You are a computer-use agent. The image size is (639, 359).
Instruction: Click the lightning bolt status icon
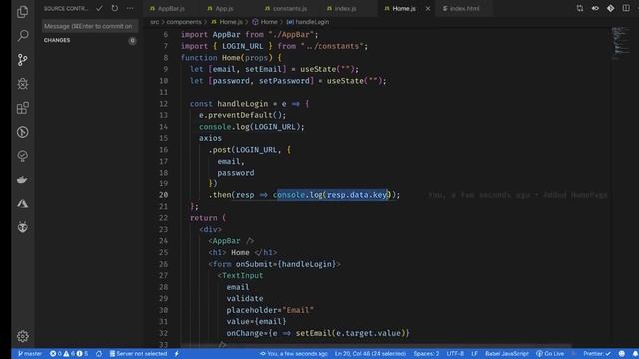[x=177, y=354]
